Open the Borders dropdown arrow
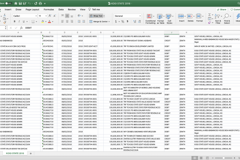 point(37,22)
